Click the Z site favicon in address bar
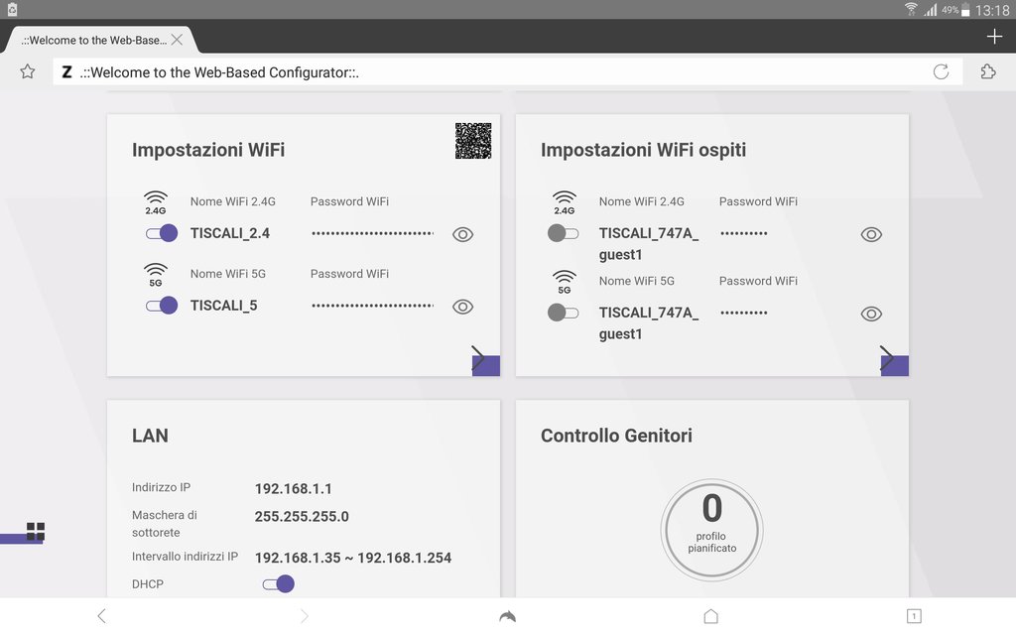Image resolution: width=1016 pixels, height=635 pixels. [x=66, y=71]
